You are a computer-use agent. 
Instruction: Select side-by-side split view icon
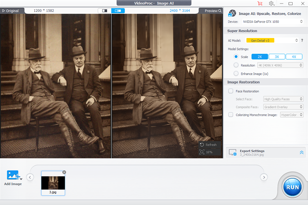coord(118,11)
